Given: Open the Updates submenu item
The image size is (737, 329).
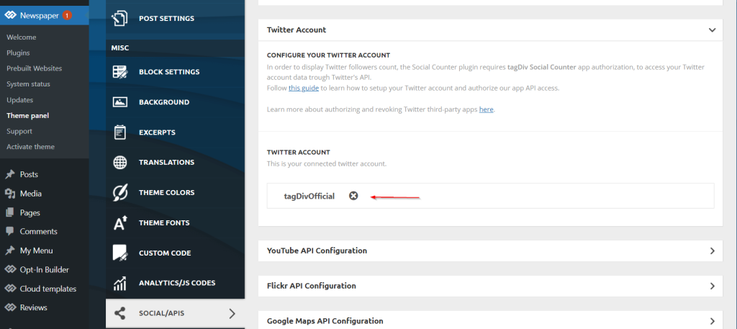Looking at the screenshot, I should [19, 99].
